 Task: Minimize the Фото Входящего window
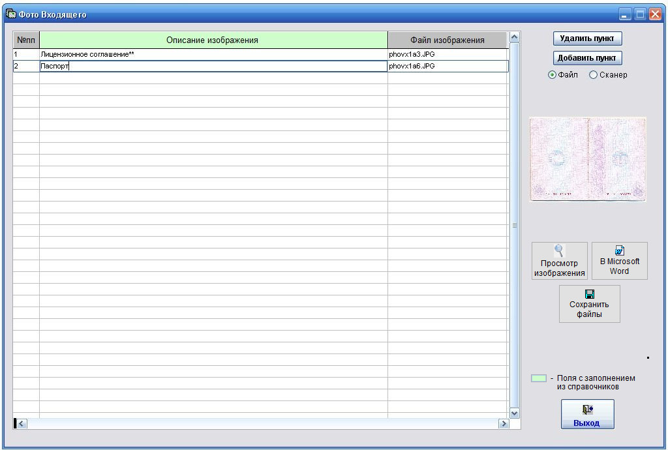tap(625, 14)
